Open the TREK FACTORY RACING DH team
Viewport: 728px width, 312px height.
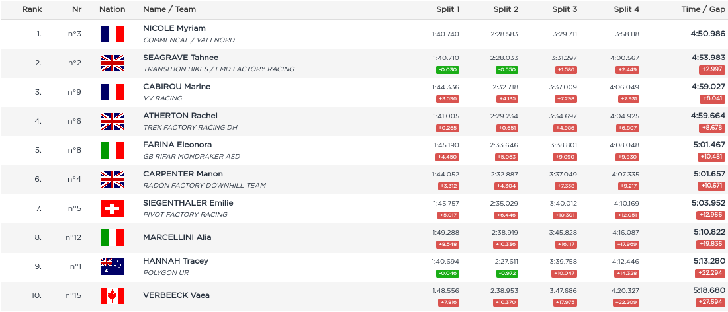point(190,127)
